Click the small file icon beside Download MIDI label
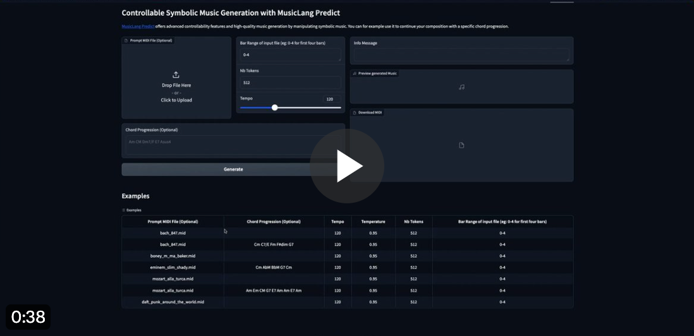 coord(355,112)
